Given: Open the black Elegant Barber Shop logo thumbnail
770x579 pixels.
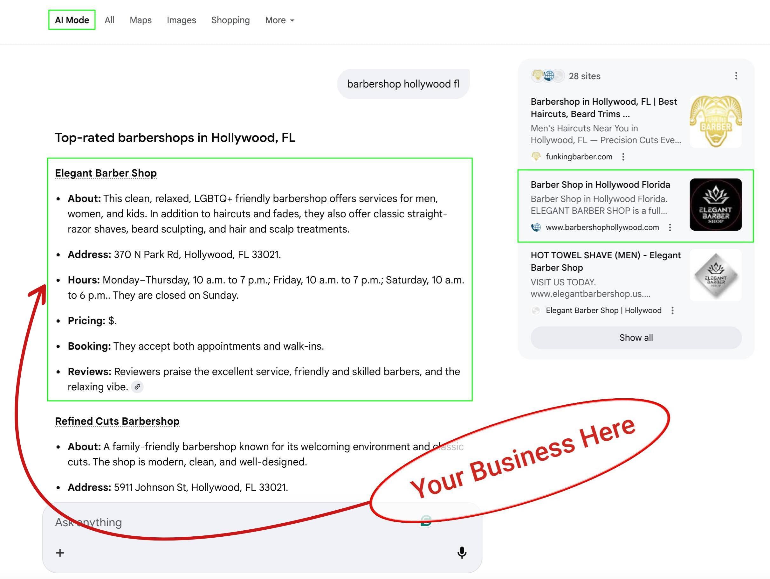Looking at the screenshot, I should point(716,205).
